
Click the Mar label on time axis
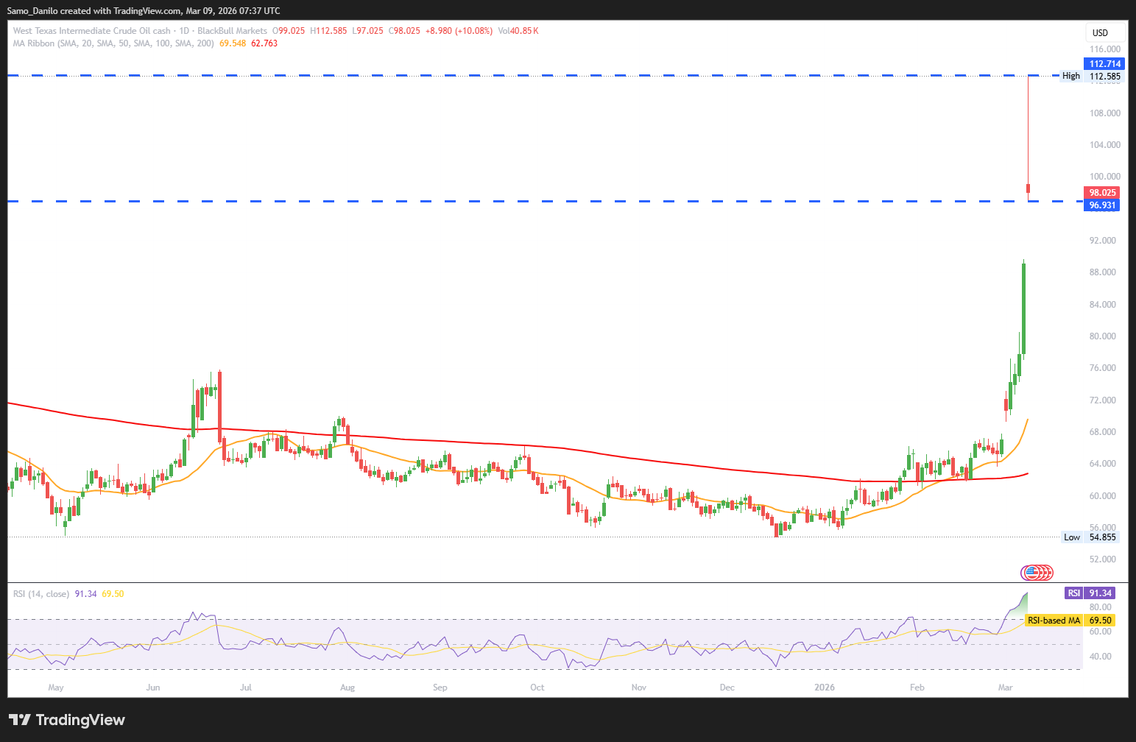coord(1005,688)
